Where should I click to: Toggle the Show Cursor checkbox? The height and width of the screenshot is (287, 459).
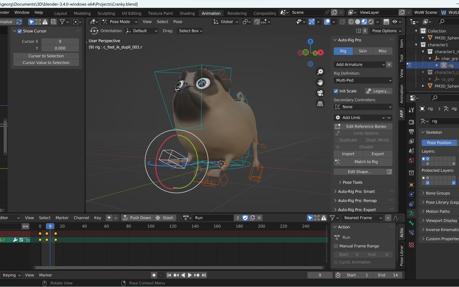[x=20, y=31]
